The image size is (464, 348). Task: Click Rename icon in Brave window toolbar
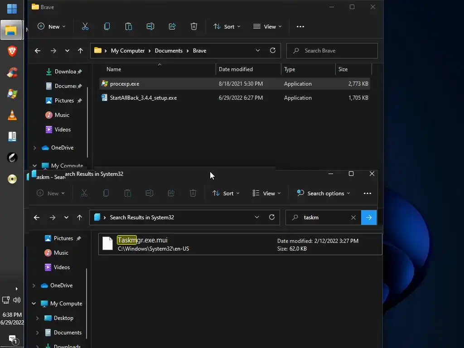[x=150, y=27]
